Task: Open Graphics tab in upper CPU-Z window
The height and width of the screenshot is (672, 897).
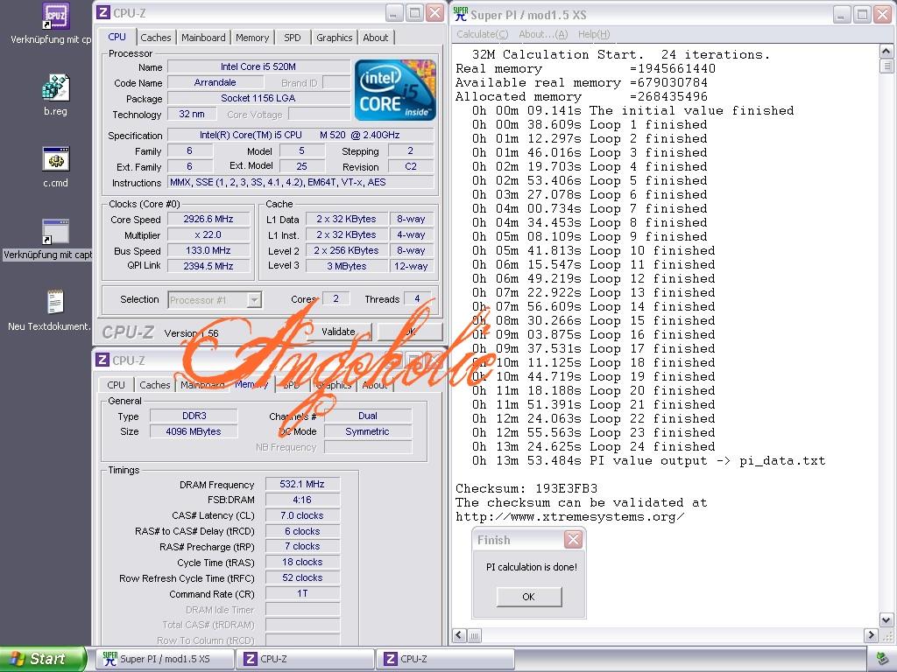Action: click(334, 38)
